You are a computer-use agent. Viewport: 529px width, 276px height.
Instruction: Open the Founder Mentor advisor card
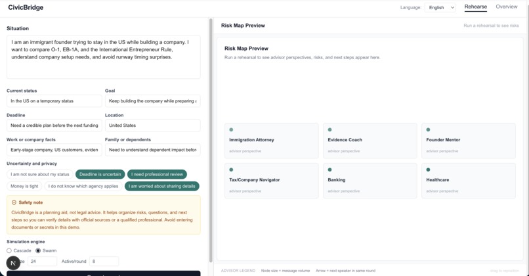tap(469, 141)
